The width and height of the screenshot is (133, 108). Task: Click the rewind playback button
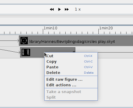pos(52,9)
